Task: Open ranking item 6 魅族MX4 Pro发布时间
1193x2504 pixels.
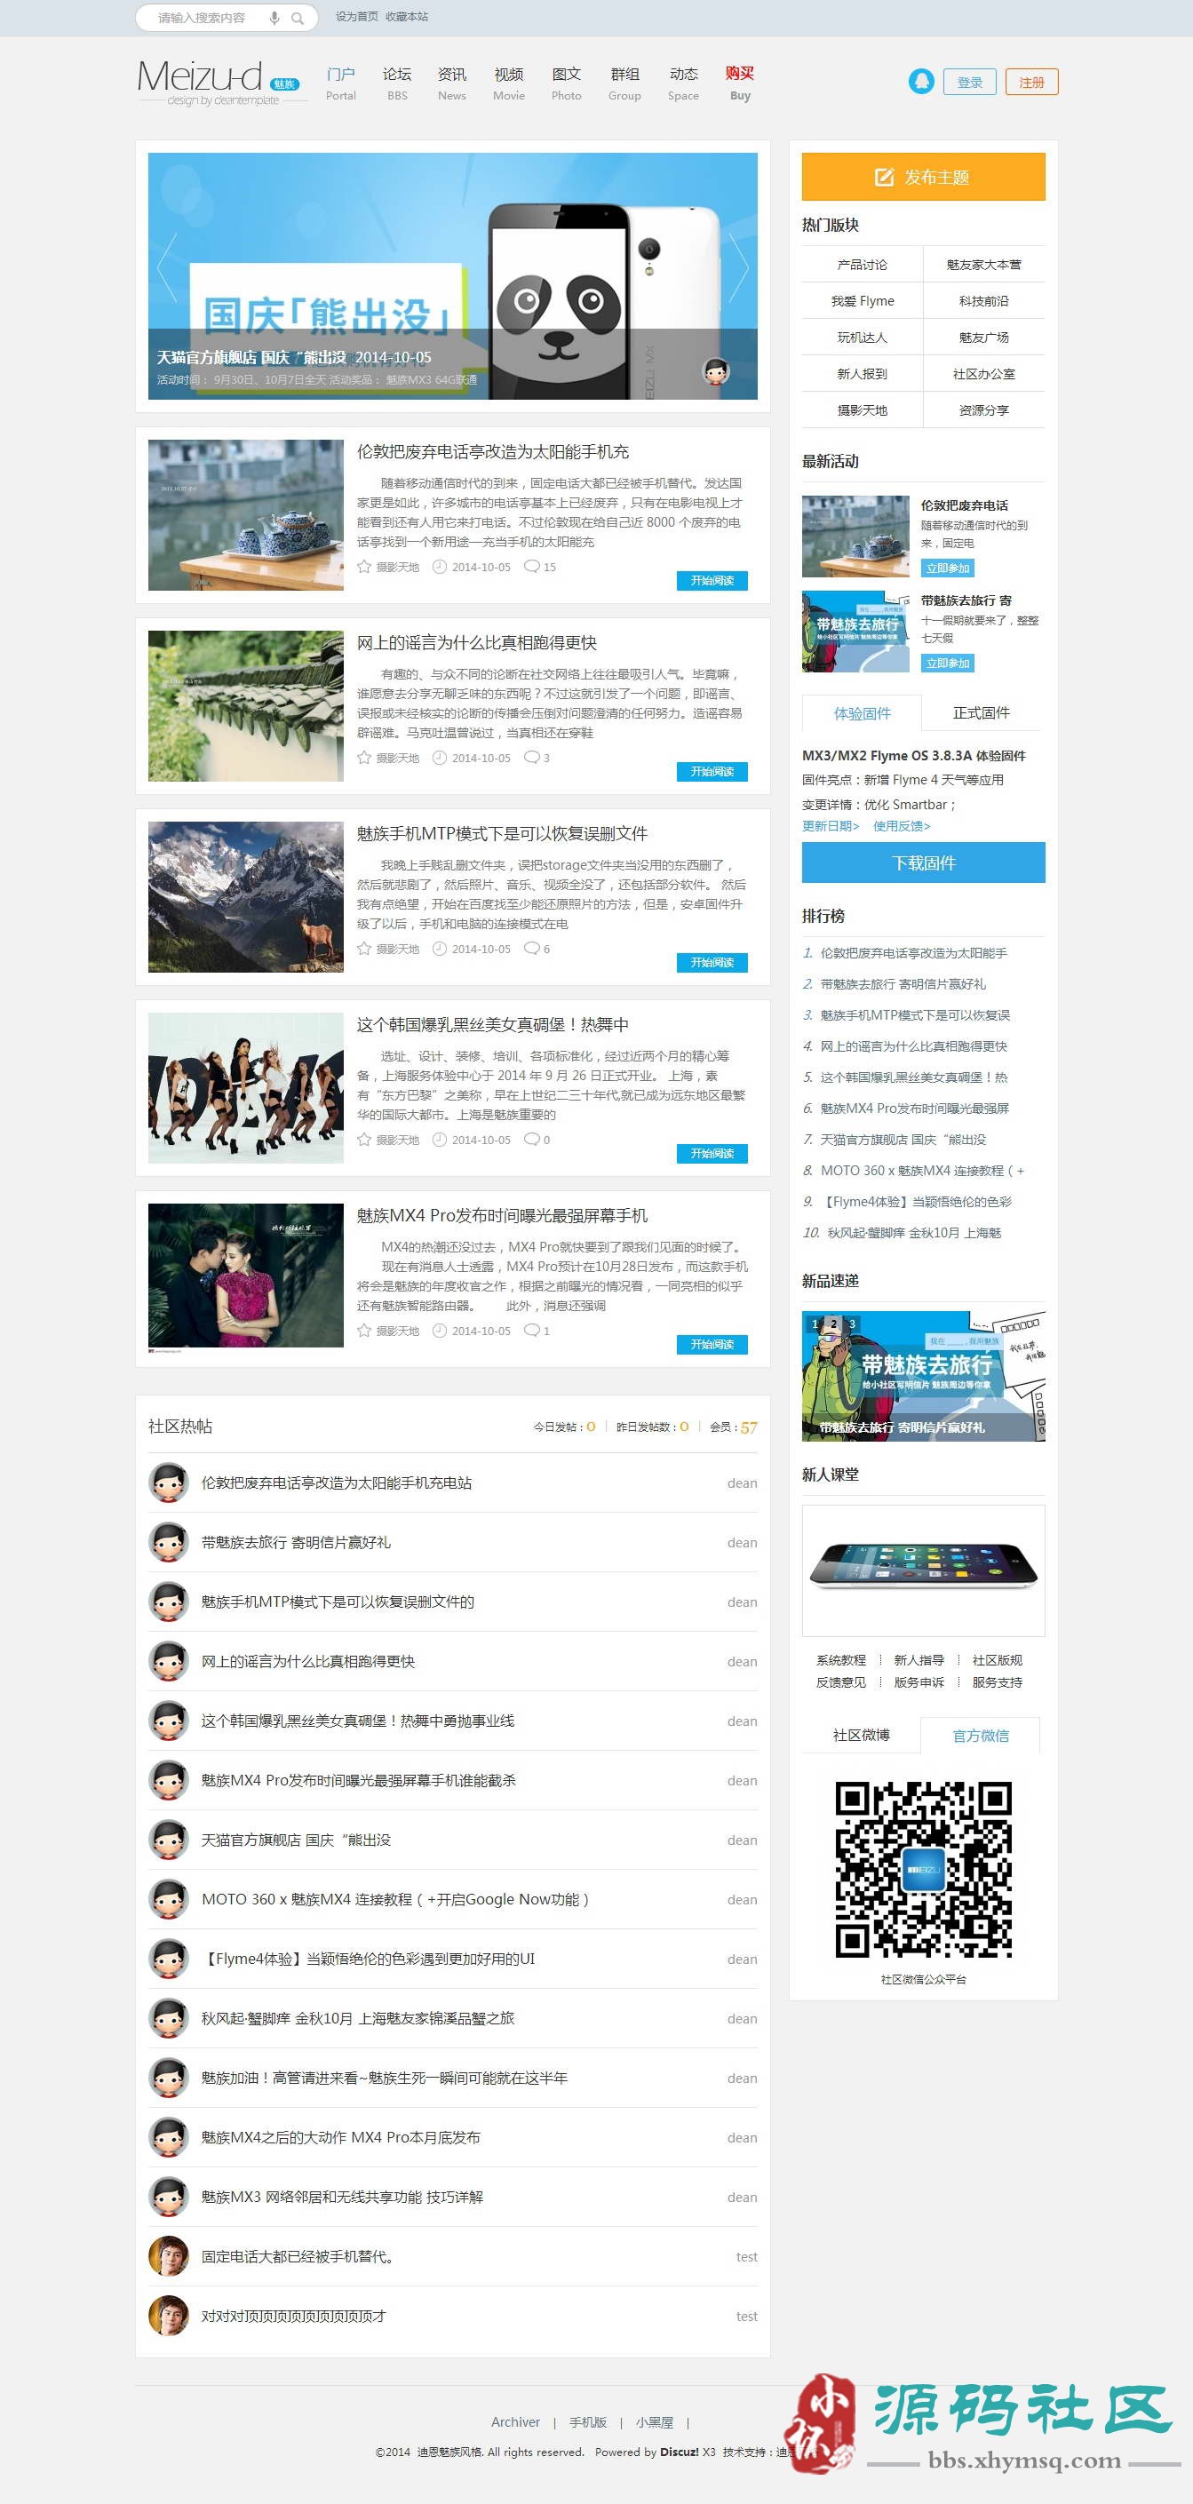Action: click(915, 1109)
